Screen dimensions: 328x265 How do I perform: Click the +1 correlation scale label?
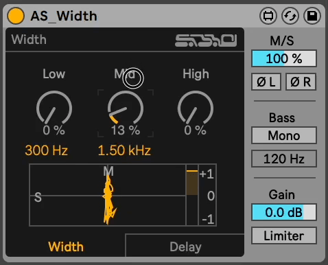[207, 174]
